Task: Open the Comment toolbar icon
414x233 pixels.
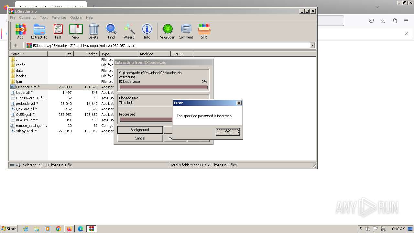Action: click(x=186, y=31)
